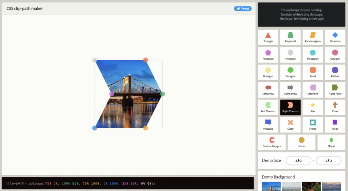Select the Hexagon clip-path shape
Viewport: 348px width, 191px height.
(x=290, y=55)
